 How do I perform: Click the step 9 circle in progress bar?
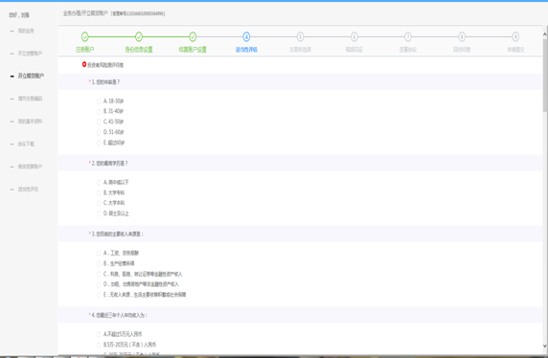(x=515, y=36)
